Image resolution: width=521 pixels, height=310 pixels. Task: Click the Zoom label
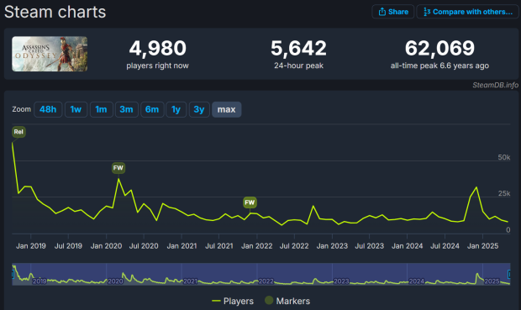[21, 109]
